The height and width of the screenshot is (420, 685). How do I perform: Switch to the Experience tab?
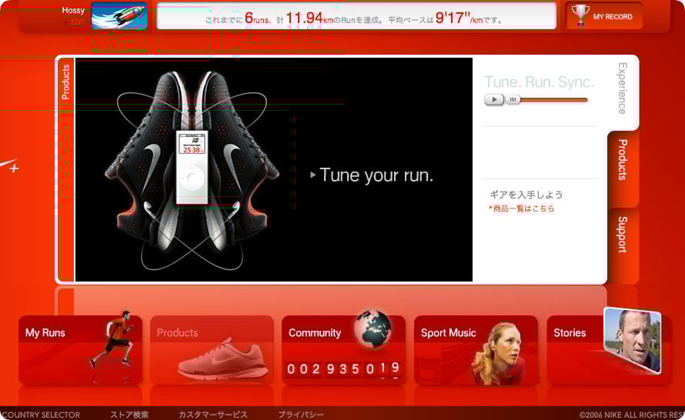tap(623, 88)
